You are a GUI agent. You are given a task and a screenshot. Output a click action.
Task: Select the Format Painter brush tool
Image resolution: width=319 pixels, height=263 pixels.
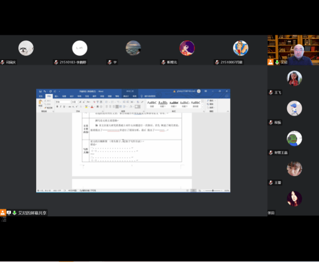pos(46,107)
